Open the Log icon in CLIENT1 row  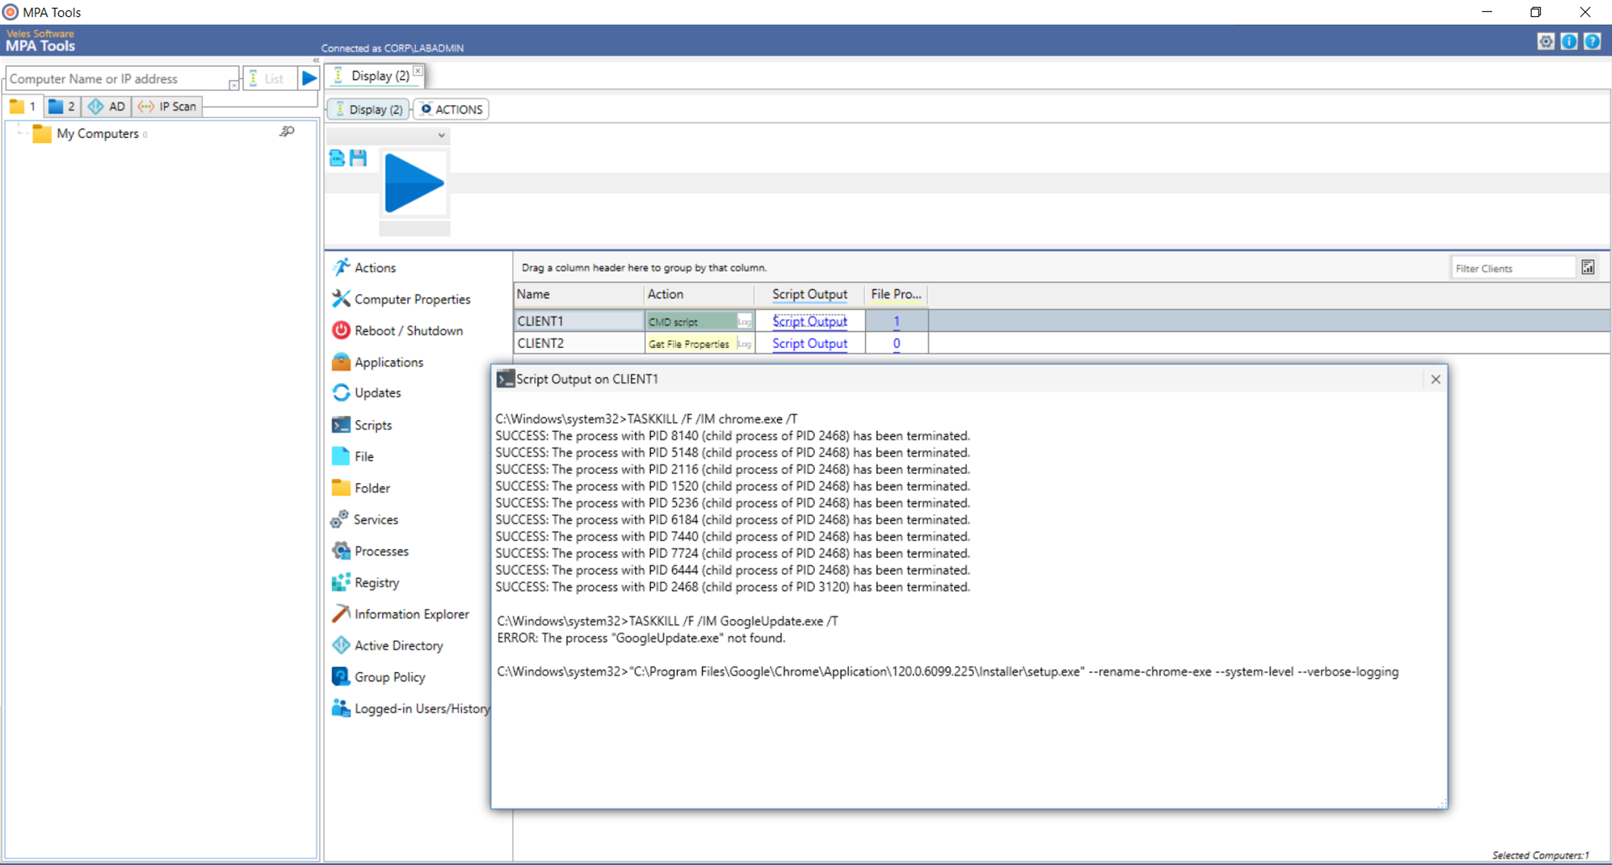pyautogui.click(x=744, y=322)
